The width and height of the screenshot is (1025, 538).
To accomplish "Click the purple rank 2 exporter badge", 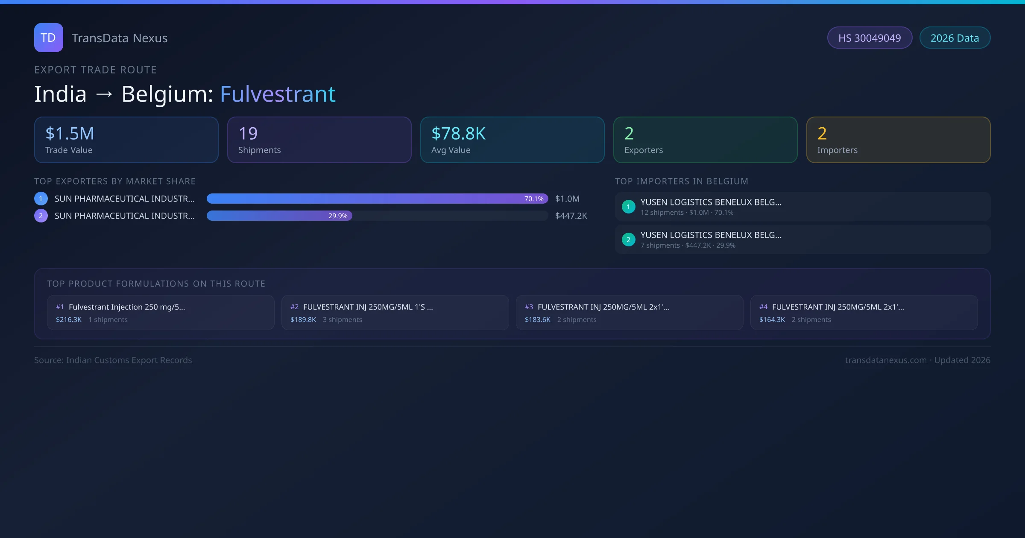I will coord(41,216).
